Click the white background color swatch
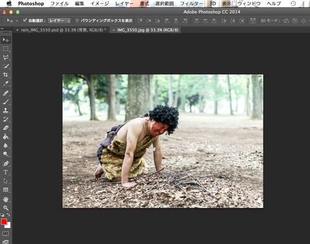The height and width of the screenshot is (244, 310). click(x=8, y=225)
